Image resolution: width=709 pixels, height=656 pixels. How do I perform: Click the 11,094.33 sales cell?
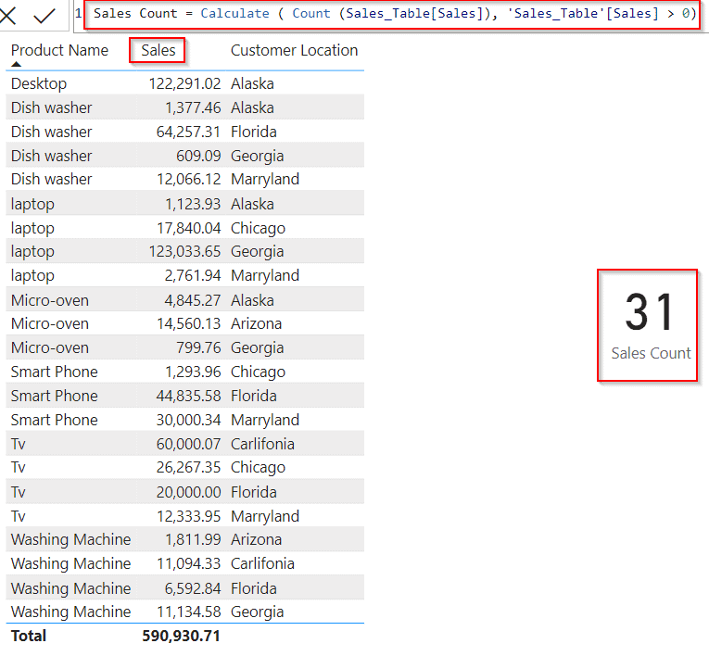[188, 563]
